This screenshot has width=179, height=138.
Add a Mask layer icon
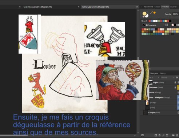coord(156,135)
